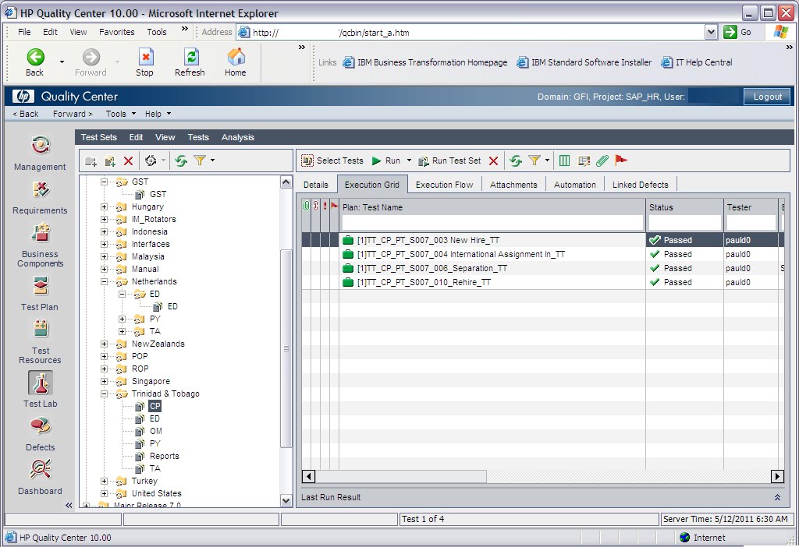The image size is (799, 547).
Task: Click the grid horizontal scrollbar thumb
Action: (x=401, y=477)
